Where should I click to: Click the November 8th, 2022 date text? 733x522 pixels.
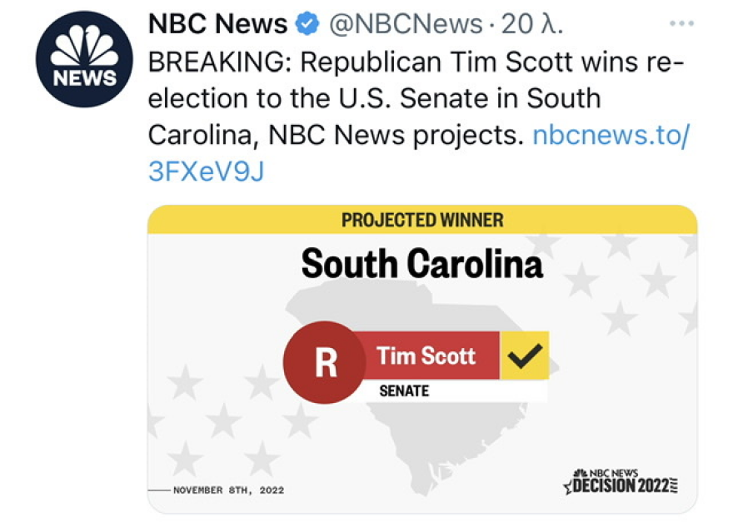pos(228,490)
